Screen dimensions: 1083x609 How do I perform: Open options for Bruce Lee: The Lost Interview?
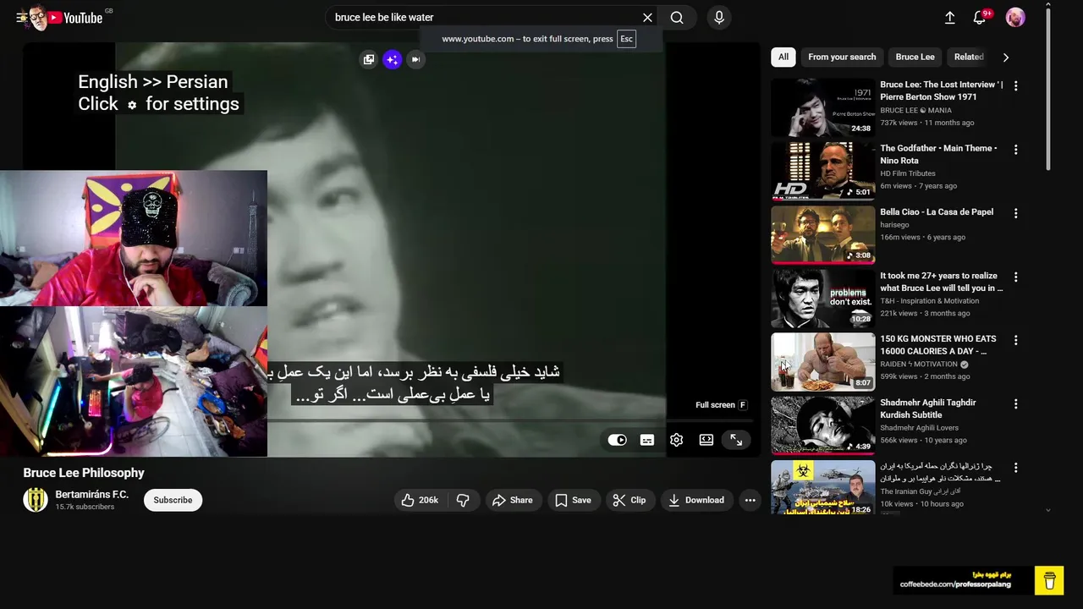pos(1016,85)
